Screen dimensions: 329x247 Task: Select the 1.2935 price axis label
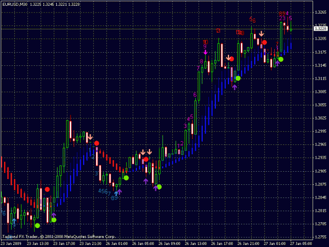pyautogui.click(x=321, y=157)
